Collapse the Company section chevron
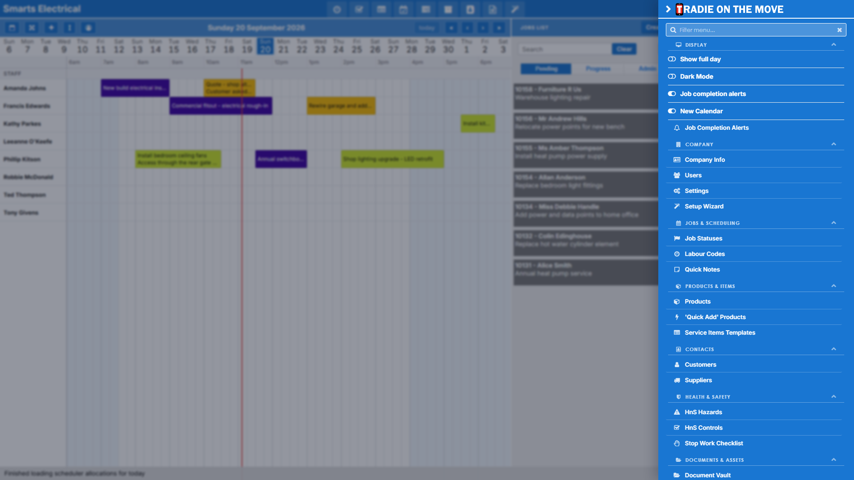 click(x=834, y=144)
